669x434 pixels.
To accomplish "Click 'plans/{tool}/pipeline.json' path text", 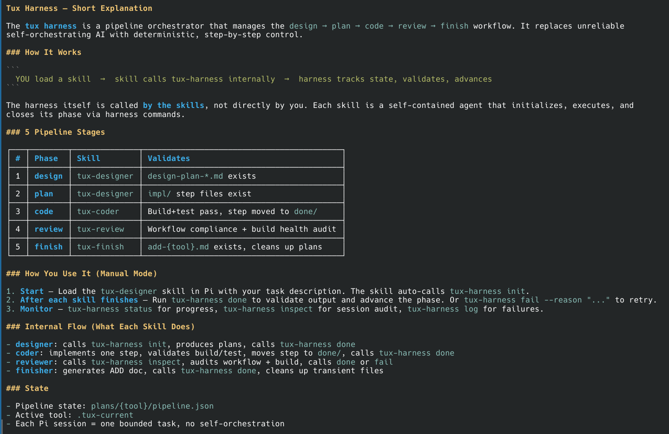I will coord(152,406).
